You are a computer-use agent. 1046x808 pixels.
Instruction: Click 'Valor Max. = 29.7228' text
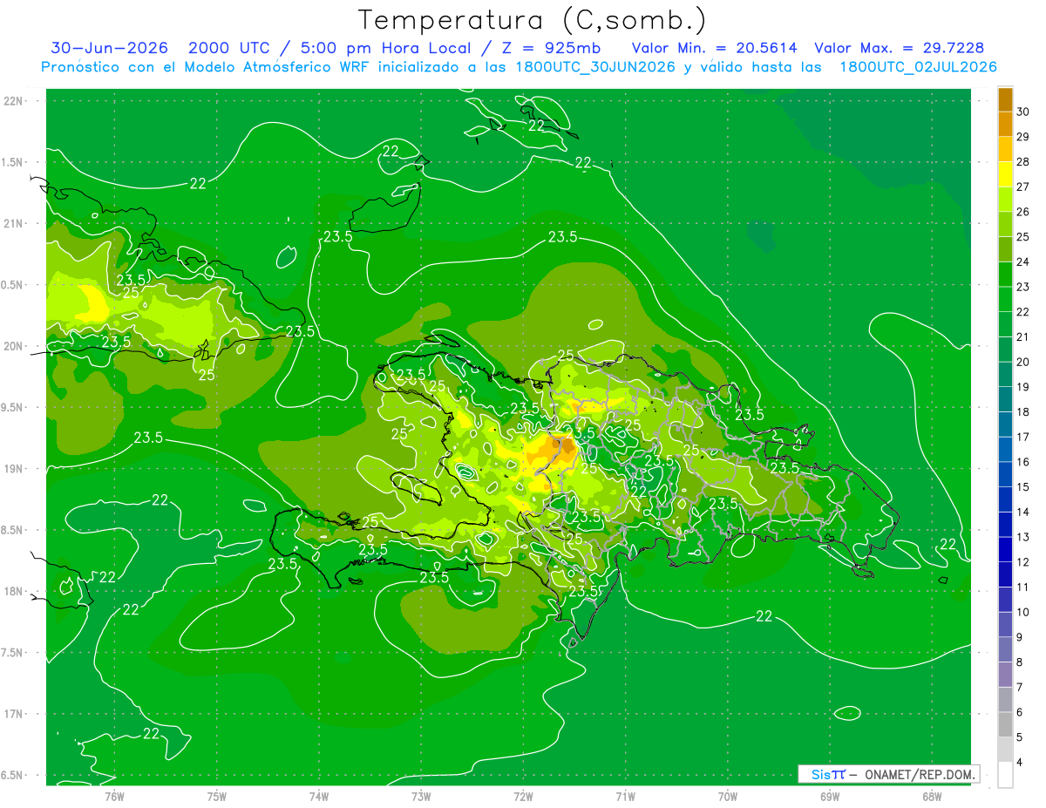point(900,48)
